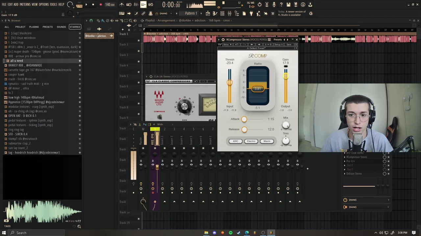Screen dimensions: 421x236
Task: Click the metronome icon
Action: [x=122, y=5]
